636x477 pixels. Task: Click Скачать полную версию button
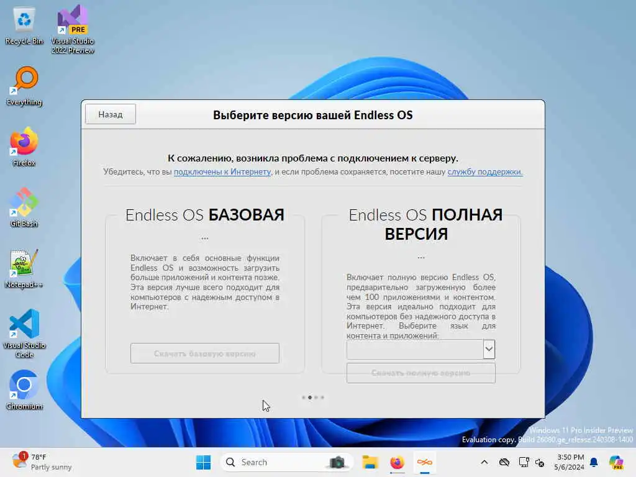(421, 373)
